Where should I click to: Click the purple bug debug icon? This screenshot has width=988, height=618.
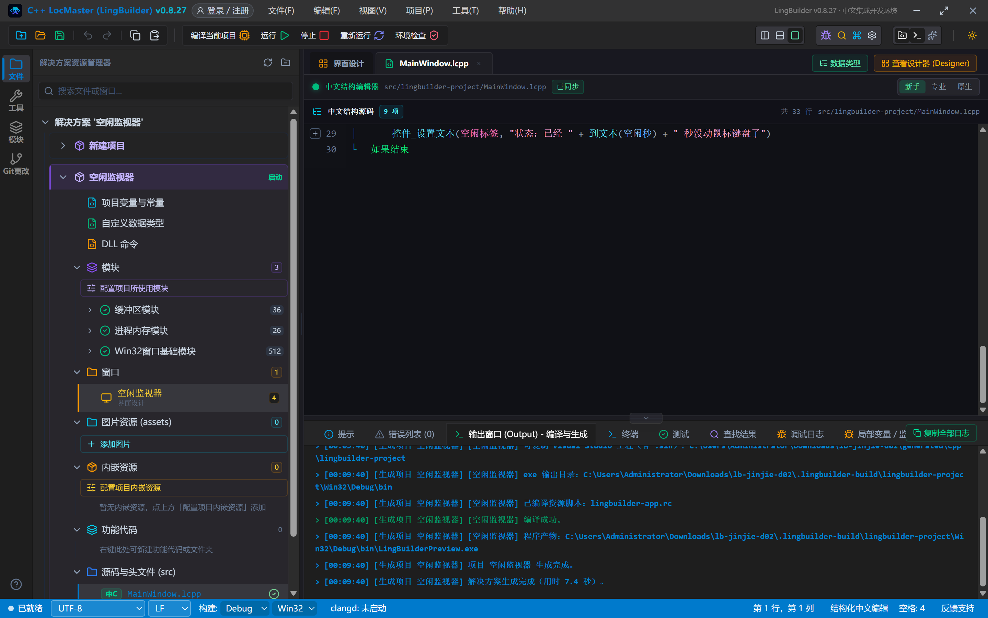click(826, 36)
